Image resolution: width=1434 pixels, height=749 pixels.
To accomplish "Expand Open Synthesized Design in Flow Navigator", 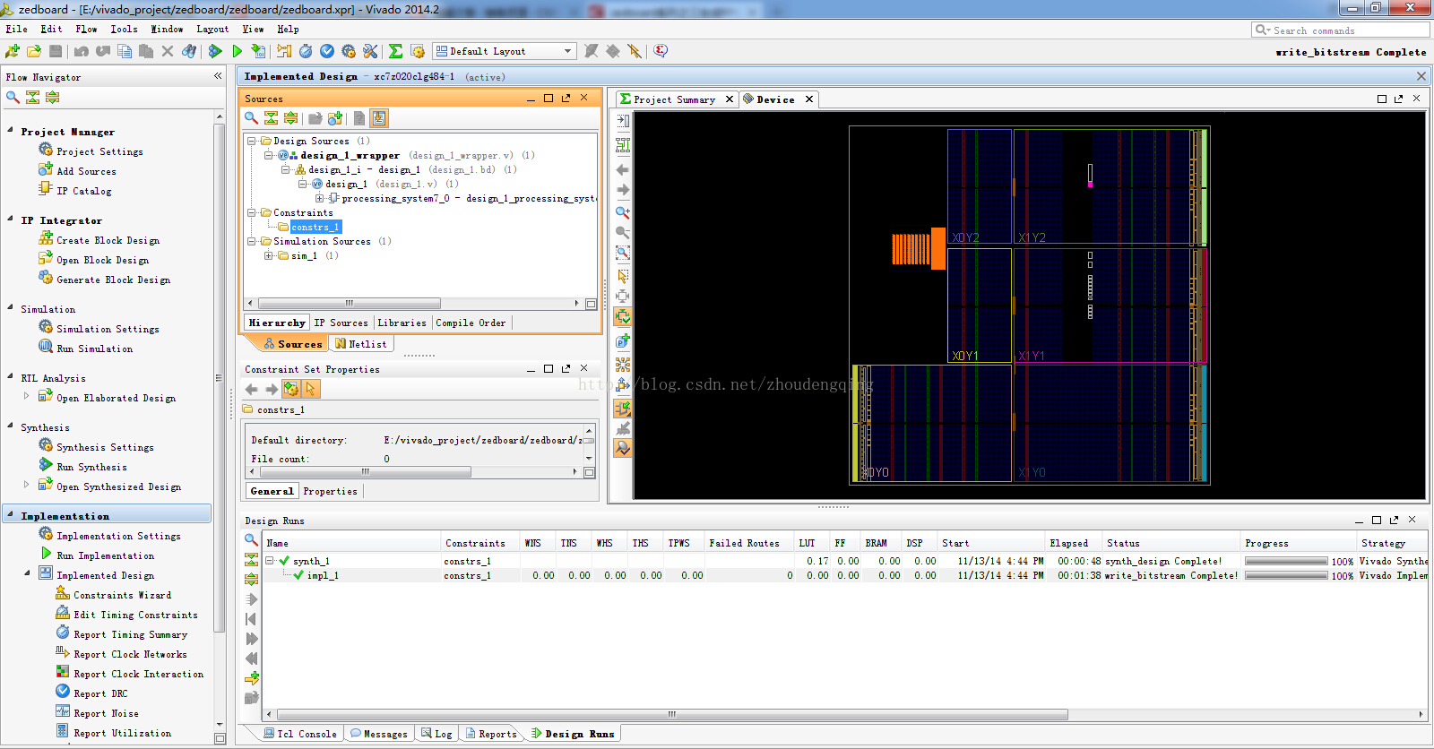I will pos(26,484).
